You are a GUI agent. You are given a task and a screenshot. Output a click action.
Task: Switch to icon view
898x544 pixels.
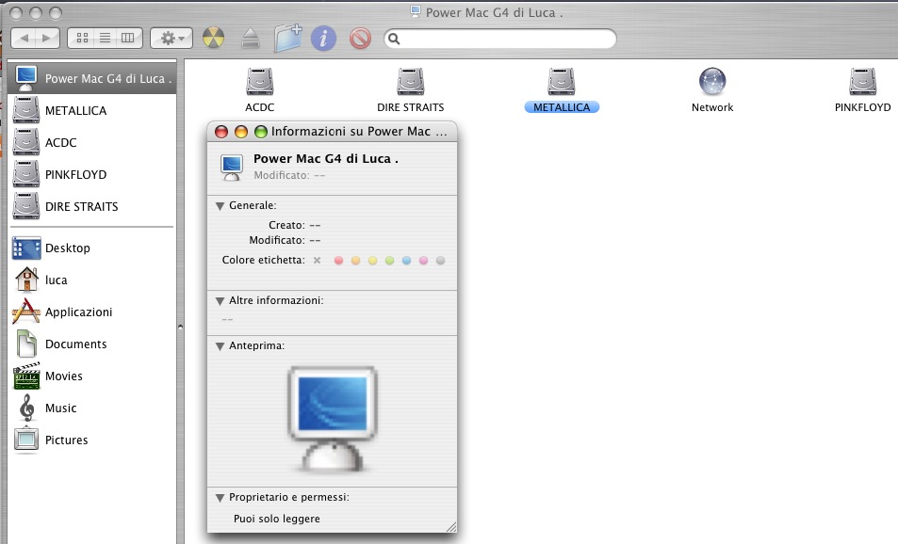tap(82, 39)
